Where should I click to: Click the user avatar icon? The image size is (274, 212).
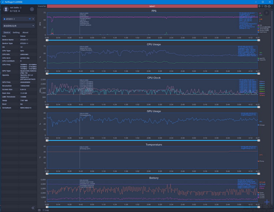(6, 9)
